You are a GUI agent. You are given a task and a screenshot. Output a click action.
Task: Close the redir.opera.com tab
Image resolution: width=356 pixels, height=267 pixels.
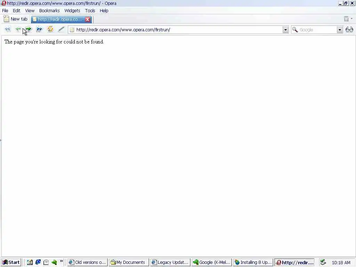[x=87, y=19]
